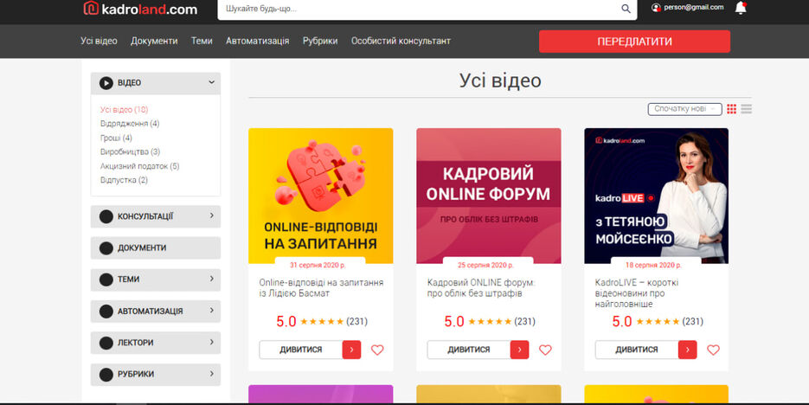Image resolution: width=809 pixels, height=405 pixels.
Task: Select the Відрядження (4) filter link
Action: (130, 124)
